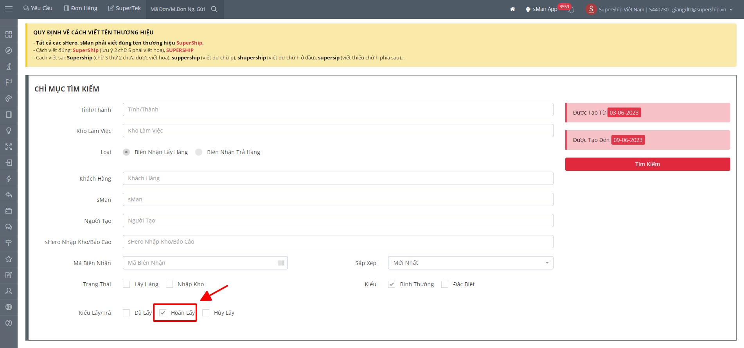Click the flag icon in sidebar
Viewport: 744px width, 348px height.
tap(9, 83)
